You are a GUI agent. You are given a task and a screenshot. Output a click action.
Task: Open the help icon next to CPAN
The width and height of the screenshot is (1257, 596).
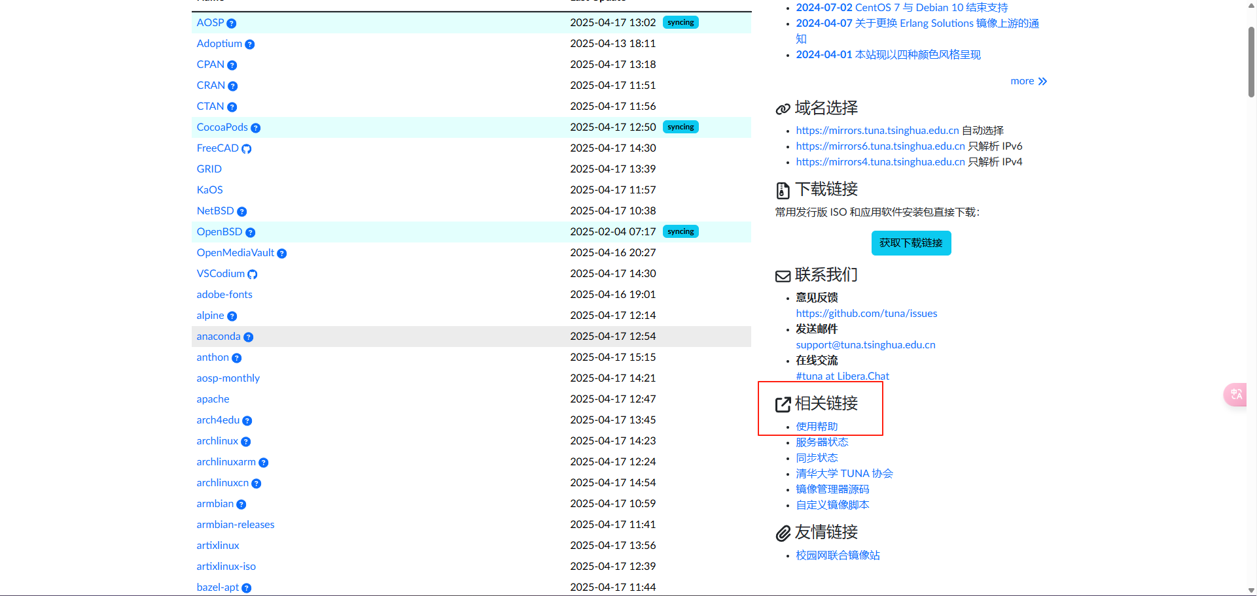[x=232, y=65]
